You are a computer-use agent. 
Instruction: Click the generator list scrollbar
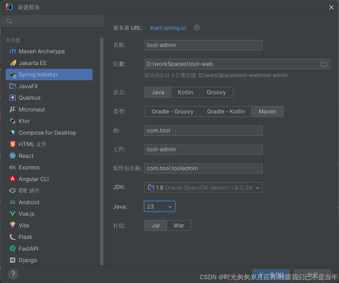pos(102,152)
